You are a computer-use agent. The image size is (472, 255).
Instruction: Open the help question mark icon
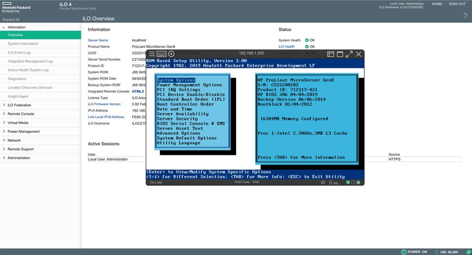pos(465,16)
